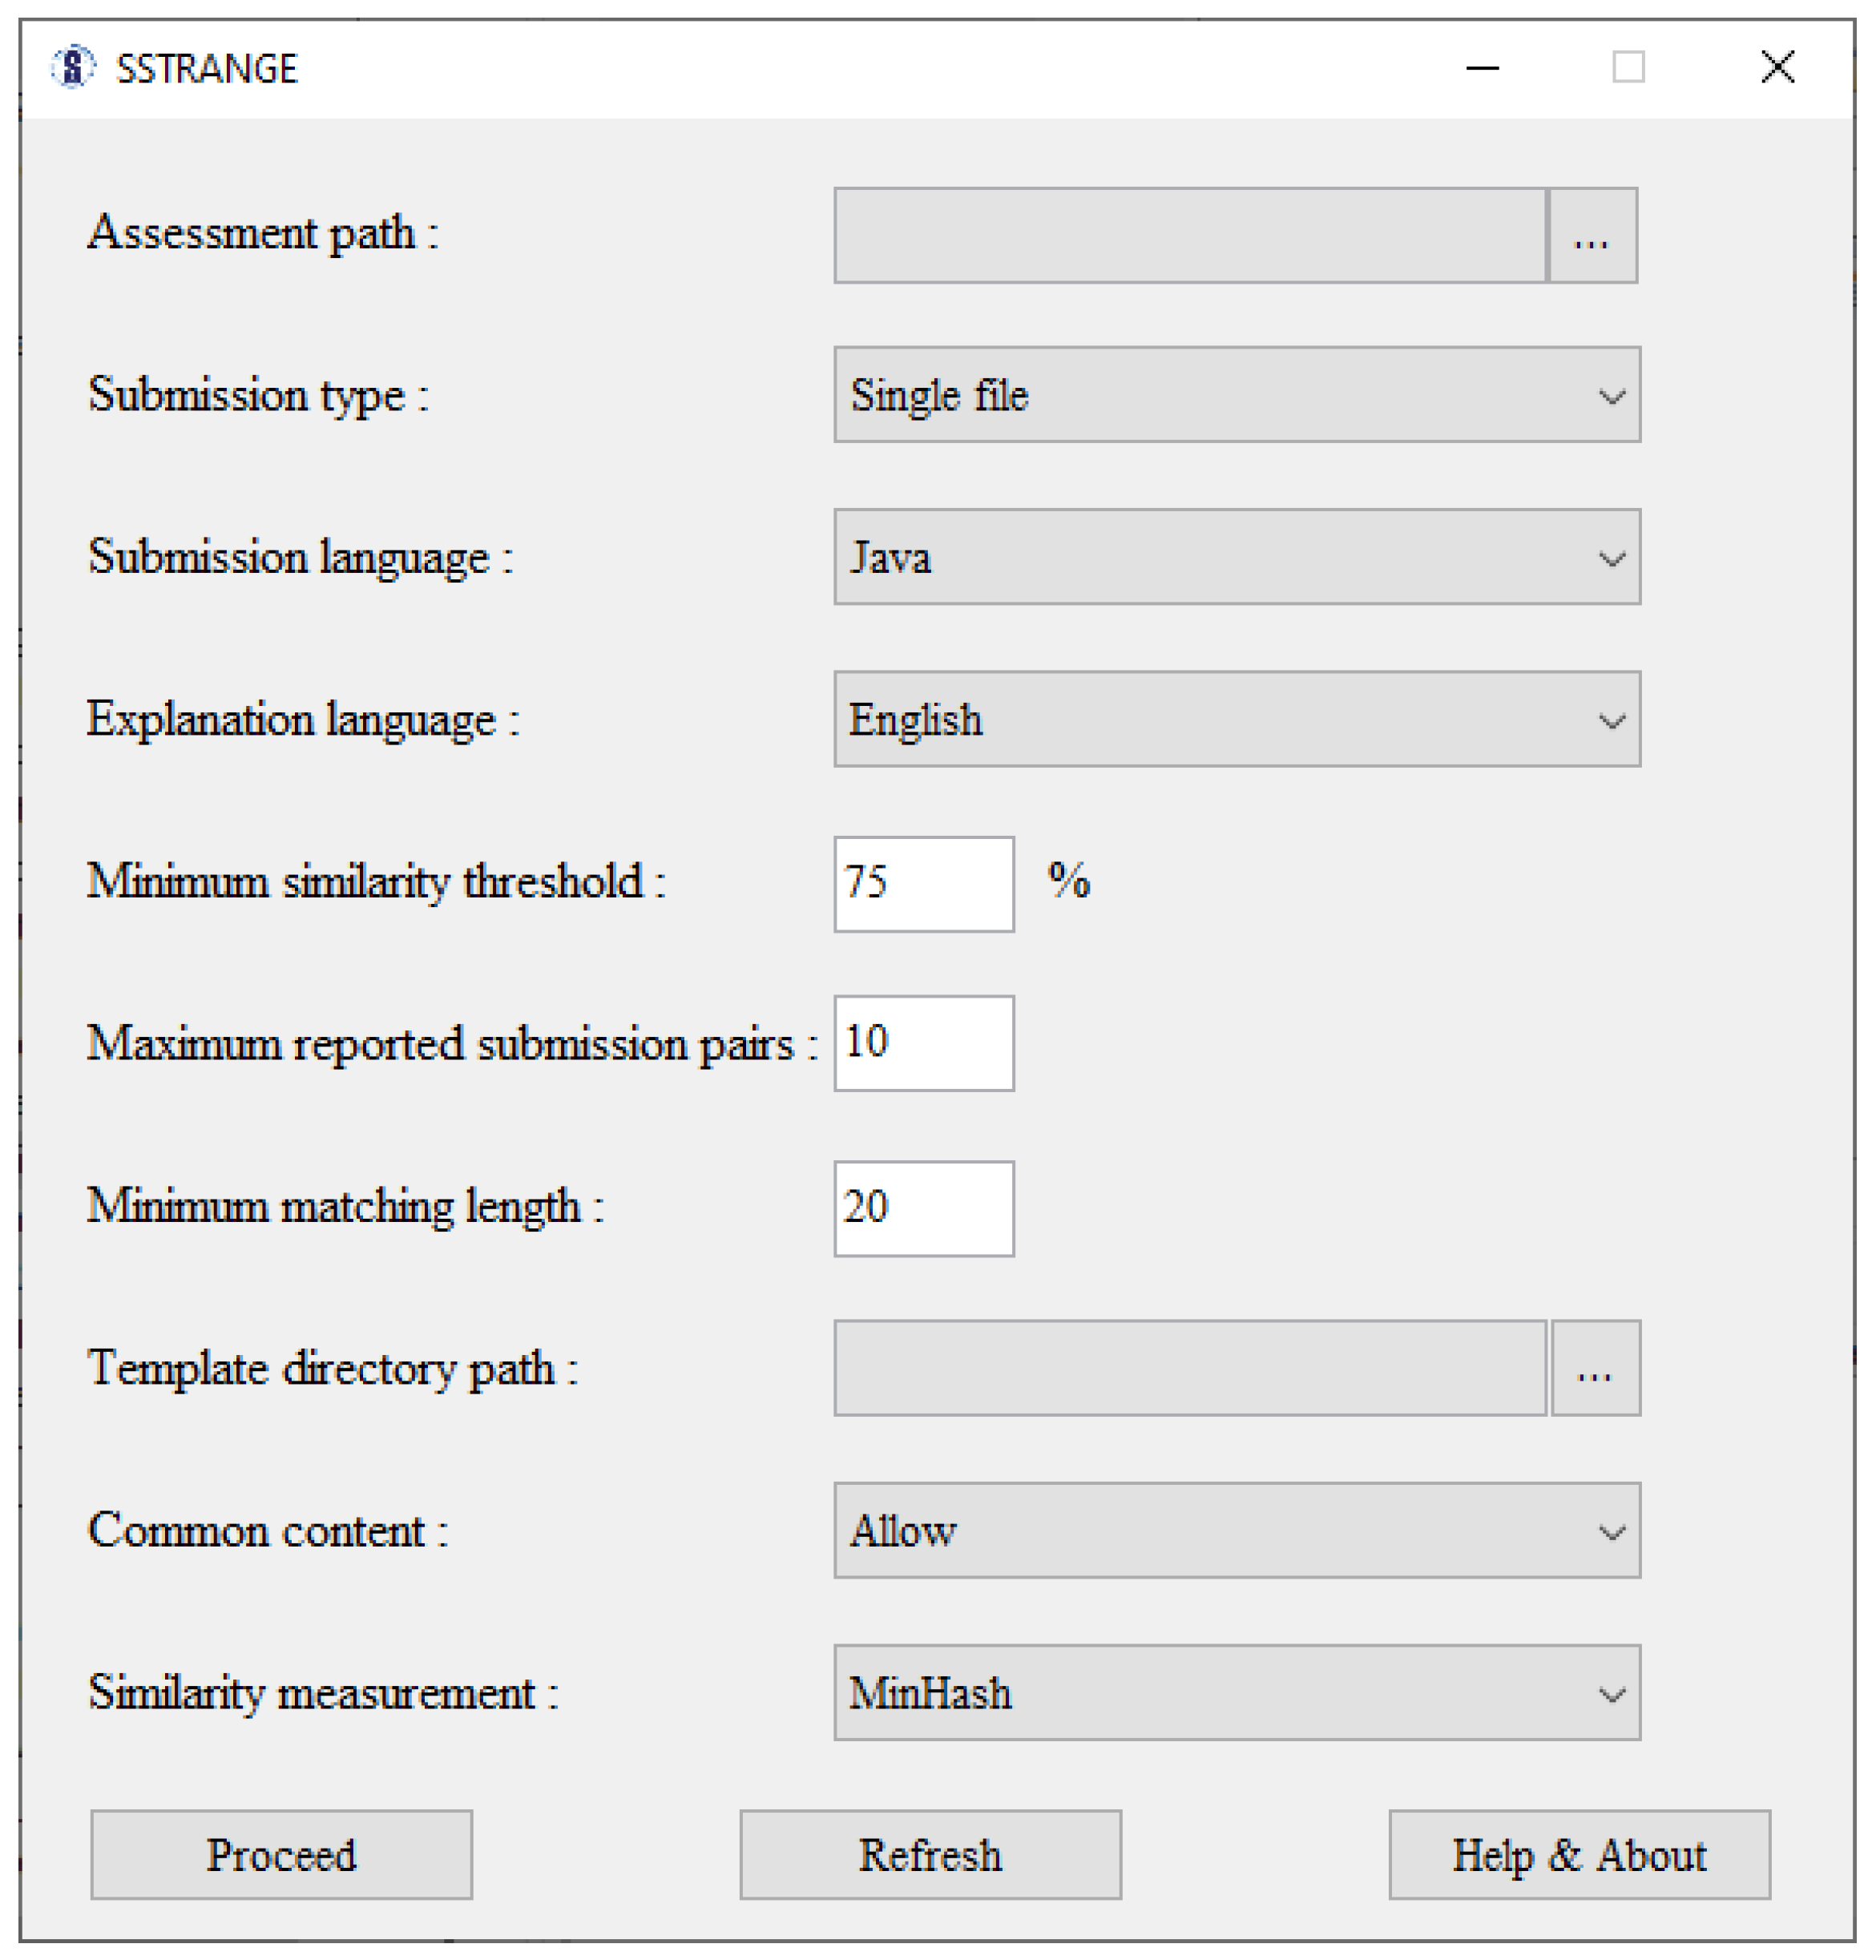Open the Similarity measurement dropdown
The image size is (1876, 1960).
pos(1236,1693)
